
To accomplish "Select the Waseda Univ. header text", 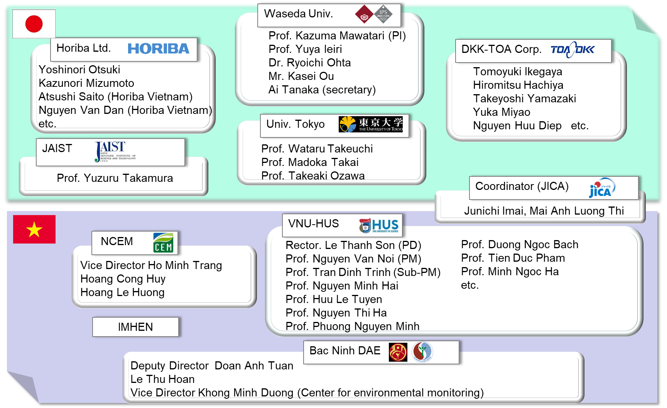I will point(298,14).
